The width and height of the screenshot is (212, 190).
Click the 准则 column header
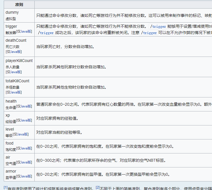pos(19,5)
